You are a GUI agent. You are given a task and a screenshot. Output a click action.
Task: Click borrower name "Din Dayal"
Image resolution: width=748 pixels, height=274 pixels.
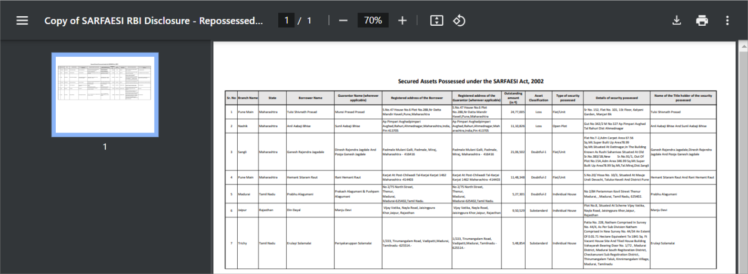pos(293,210)
